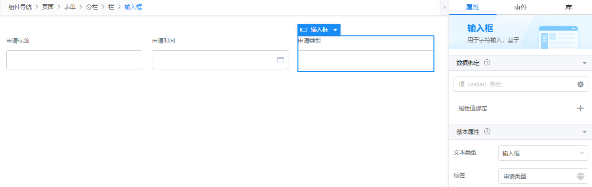Navigate to 表单 in the breadcrumb
Screen dimensions: 592x187
pyautogui.click(x=70, y=7)
